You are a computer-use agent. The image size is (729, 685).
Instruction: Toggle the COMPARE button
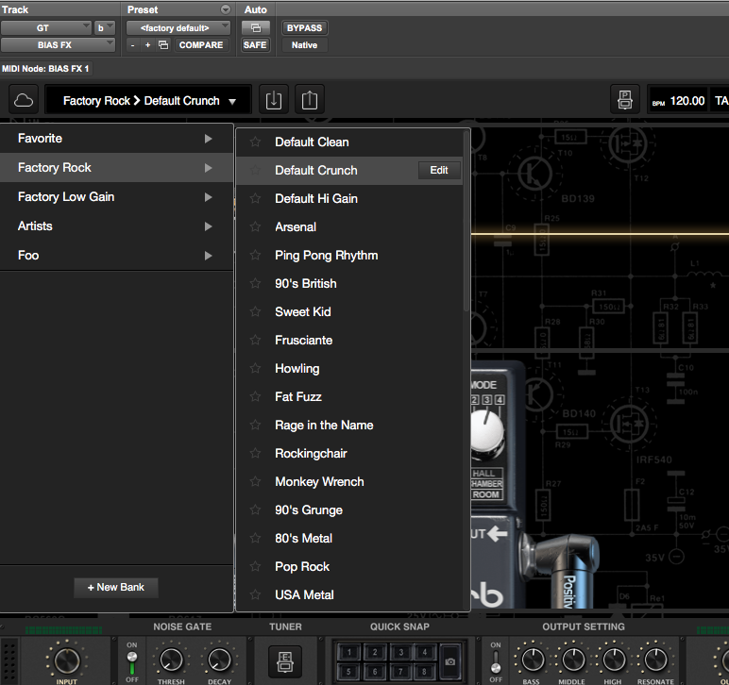pos(201,45)
